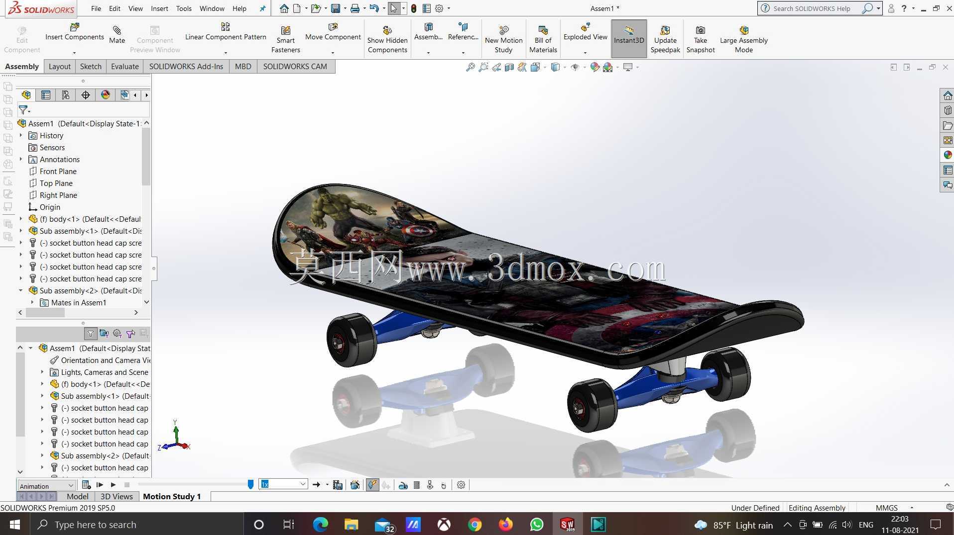This screenshot has width=954, height=535.
Task: Click Show Hidden Components
Action: click(387, 39)
